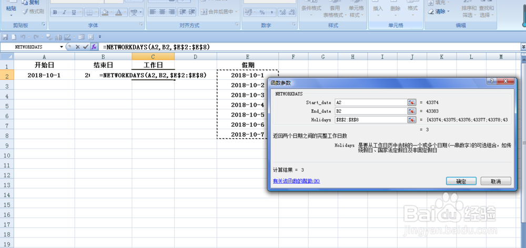This screenshot has height=248, width=526.
Task: Open the customize quick access toolbar dropdown
Action: [x=99, y=37]
